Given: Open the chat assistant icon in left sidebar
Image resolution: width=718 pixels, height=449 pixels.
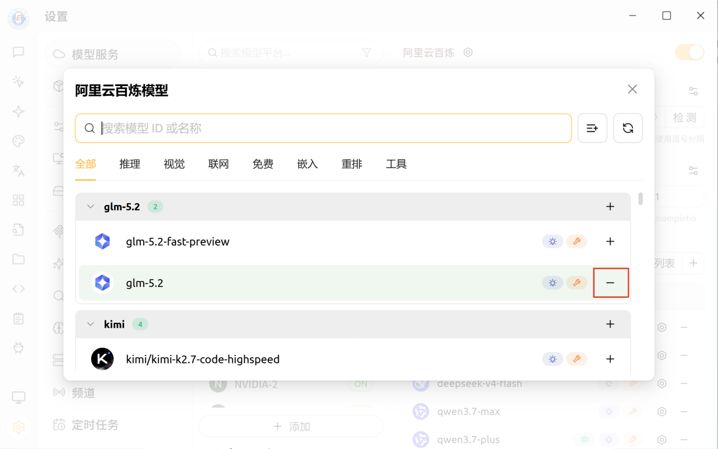Looking at the screenshot, I should (19, 52).
